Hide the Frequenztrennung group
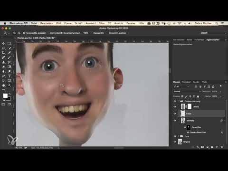The image size is (228, 171). 175,101
